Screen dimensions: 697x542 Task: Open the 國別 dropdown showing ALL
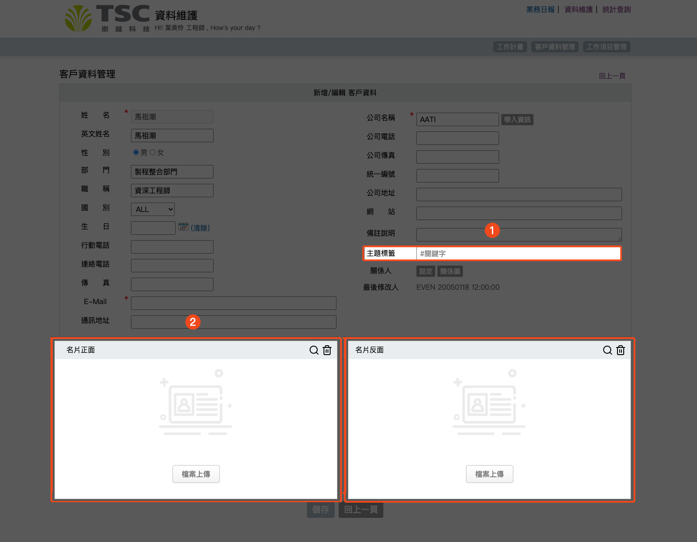153,209
